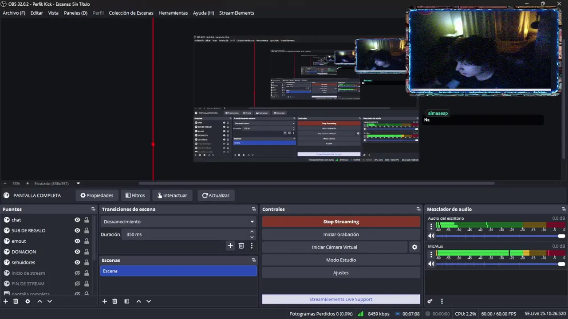This screenshot has width=568, height=319.
Task: Zoom in the preview with plus
Action: (x=28, y=183)
